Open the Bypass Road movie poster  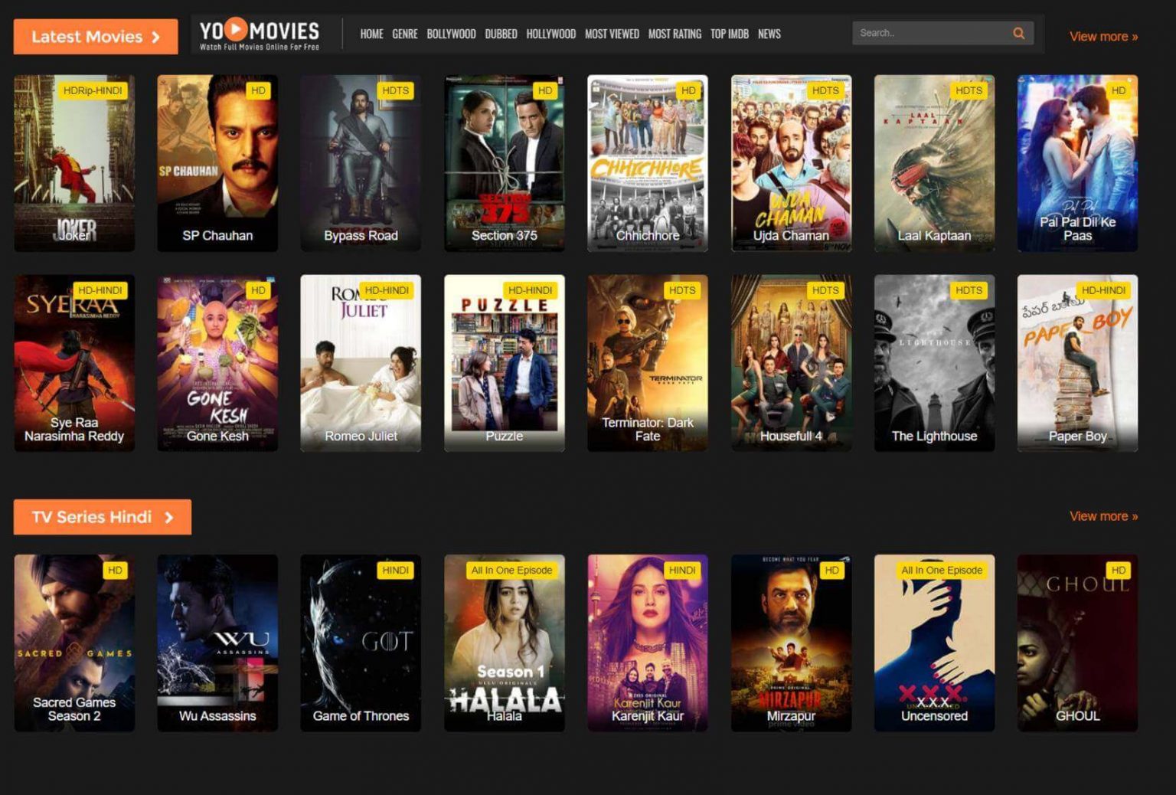tap(361, 163)
